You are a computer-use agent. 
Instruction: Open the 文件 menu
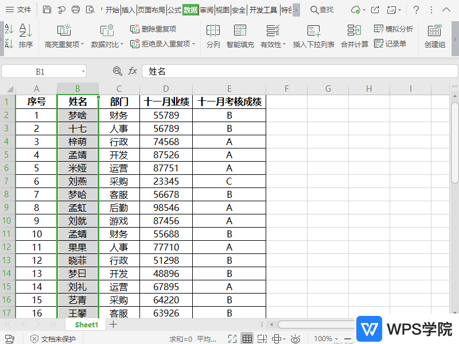point(19,10)
